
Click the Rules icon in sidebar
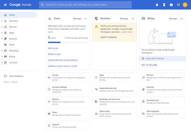pos(5,45)
